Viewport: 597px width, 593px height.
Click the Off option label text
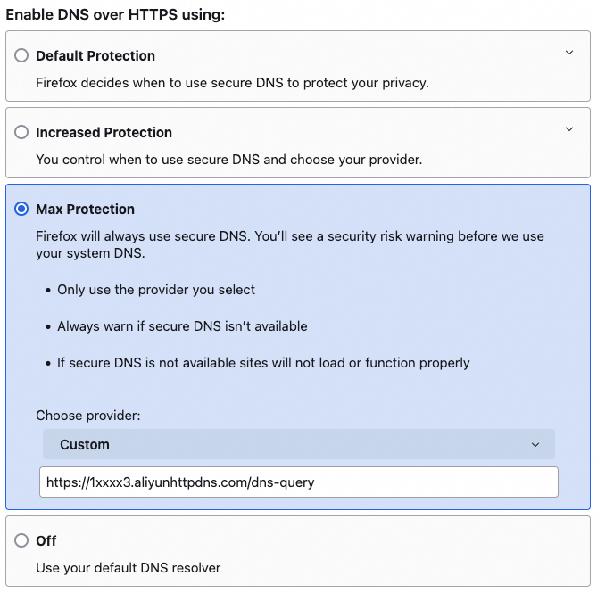click(46, 540)
